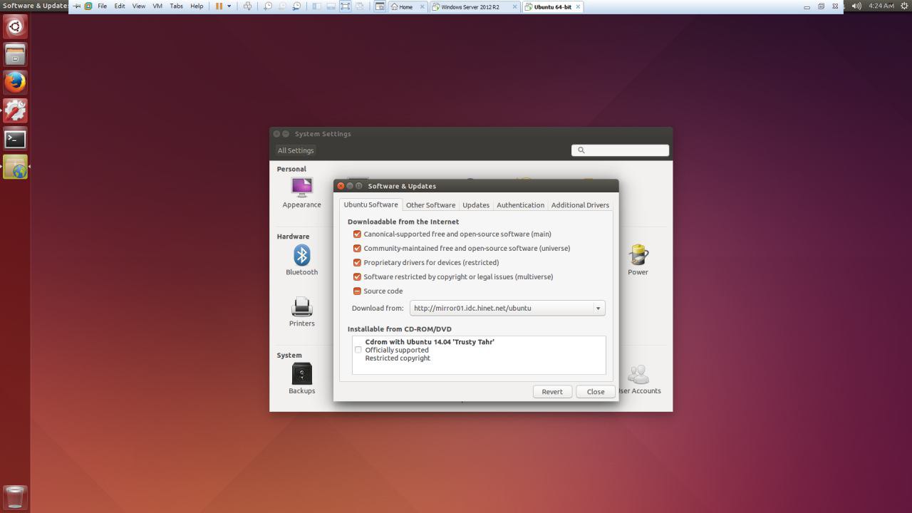This screenshot has width=912, height=513.
Task: Select the Software & Updates launcher icon
Action: [x=15, y=167]
